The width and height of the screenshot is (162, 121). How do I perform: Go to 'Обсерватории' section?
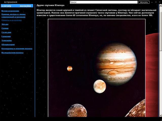pyautogui.click(x=8, y=44)
